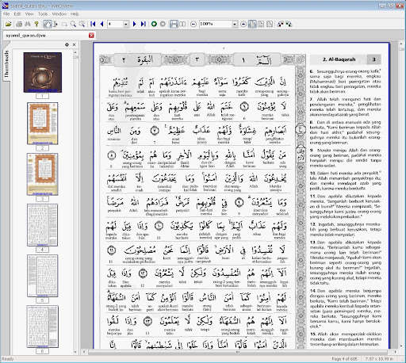Open Find with the binoculars icon

[x=28, y=24]
